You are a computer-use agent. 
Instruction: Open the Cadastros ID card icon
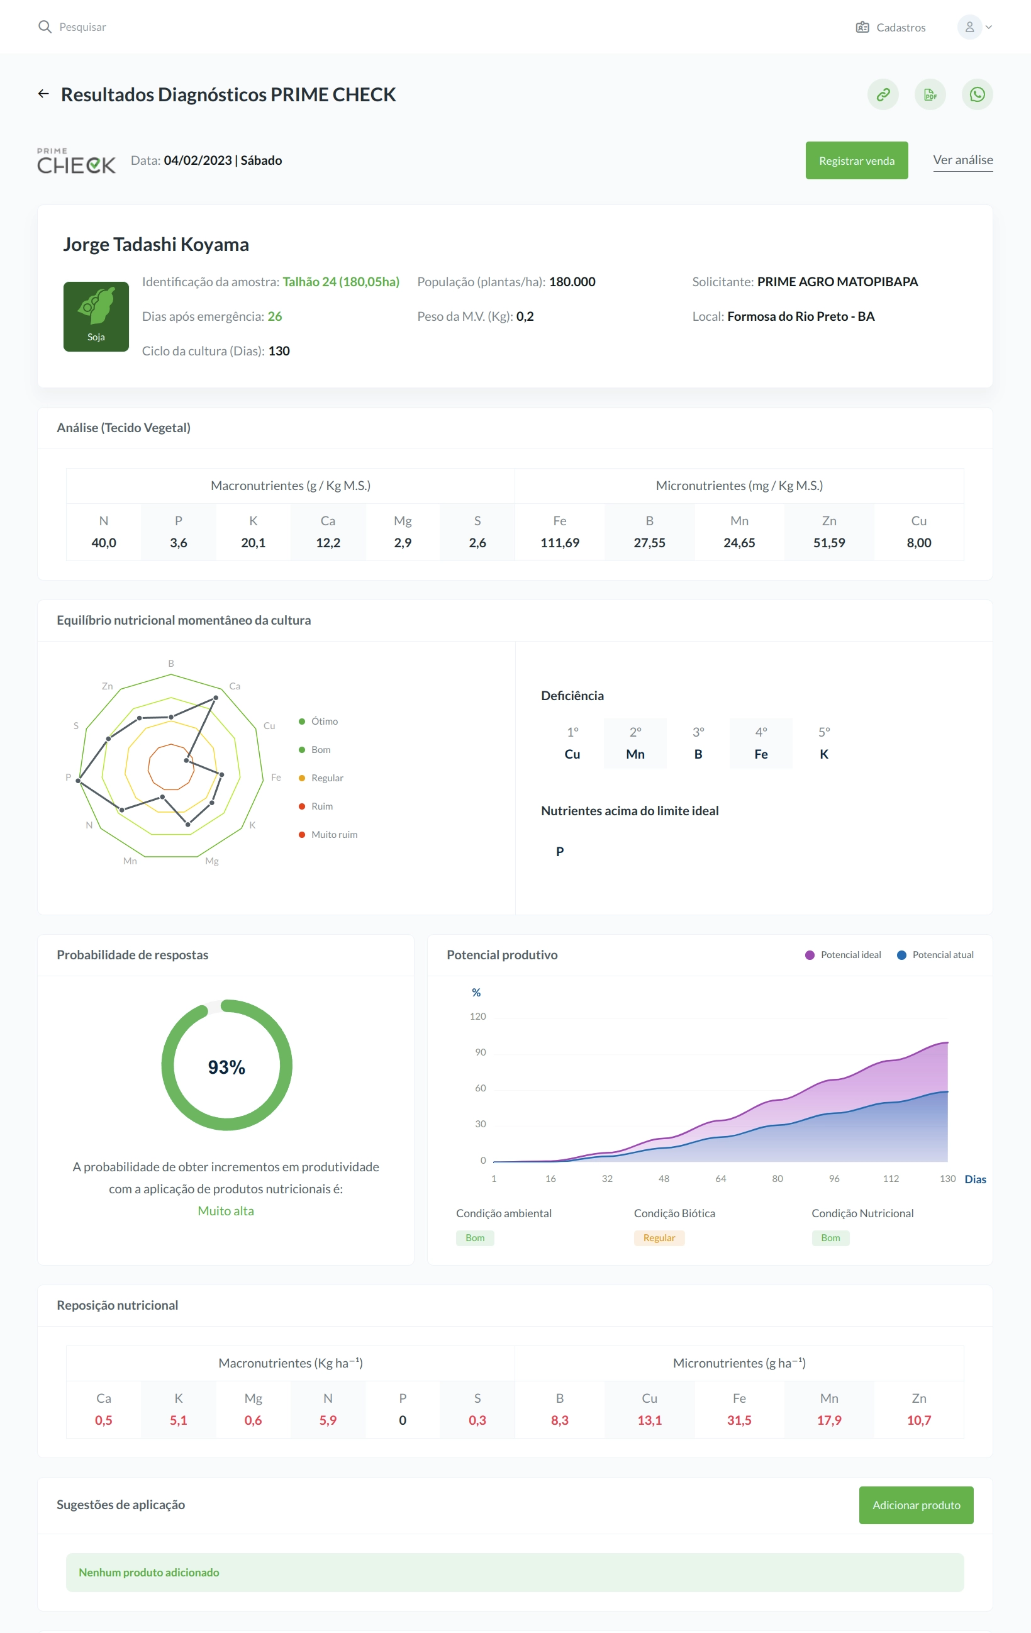point(862,27)
